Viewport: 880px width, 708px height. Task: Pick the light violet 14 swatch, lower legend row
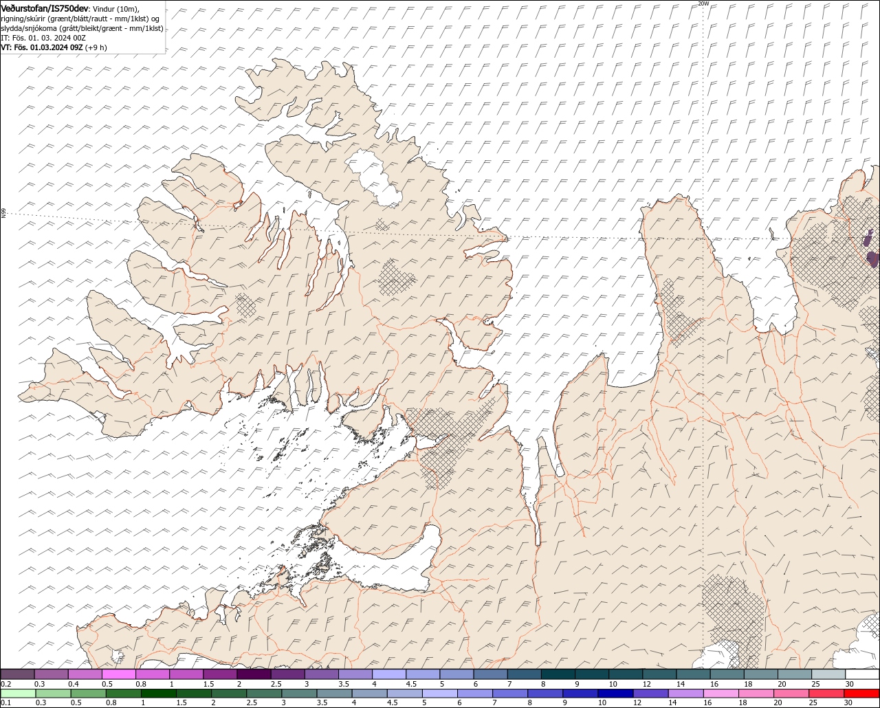pos(686,694)
